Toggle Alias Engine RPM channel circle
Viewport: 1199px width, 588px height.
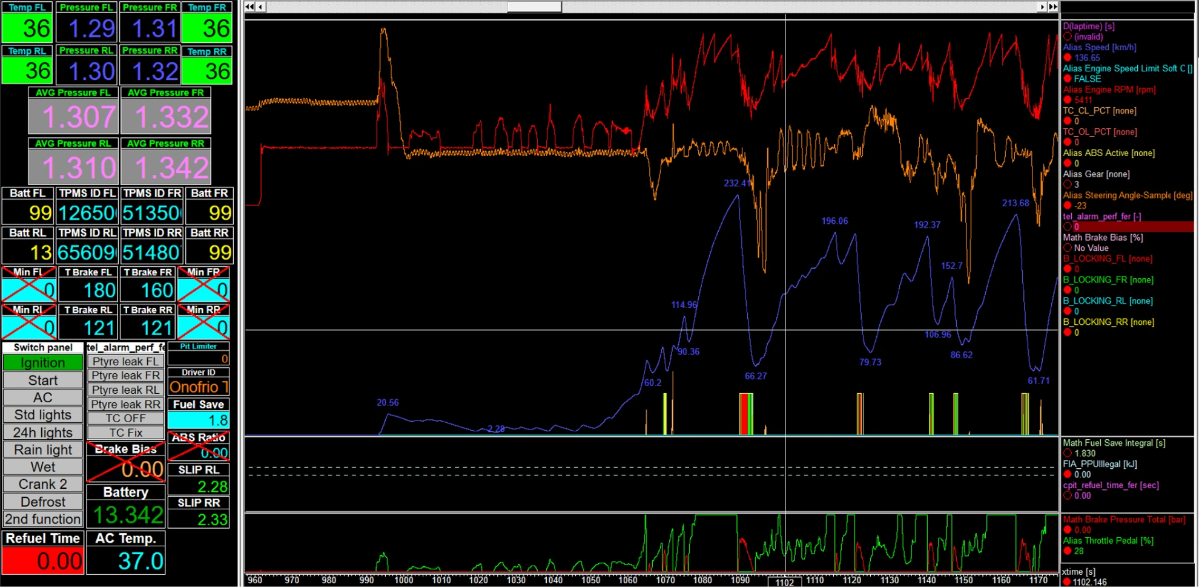pos(1068,100)
